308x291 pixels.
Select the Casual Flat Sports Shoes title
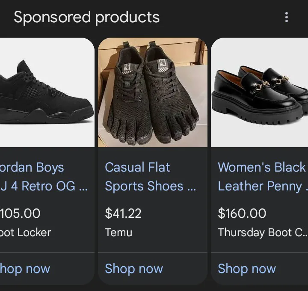[x=150, y=176]
